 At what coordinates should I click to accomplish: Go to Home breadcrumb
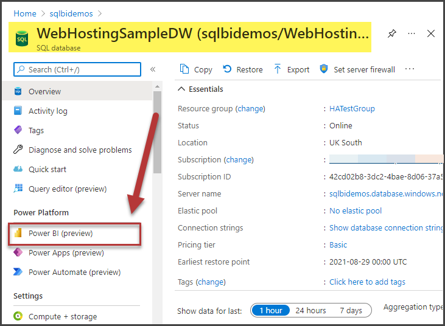coord(25,13)
